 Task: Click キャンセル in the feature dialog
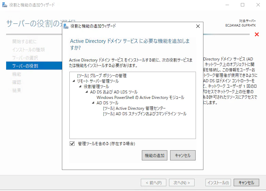click(183, 155)
